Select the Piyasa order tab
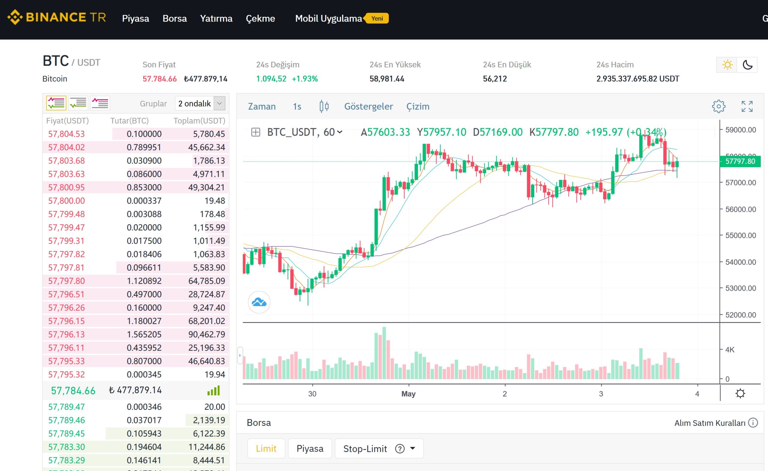The image size is (768, 471). (310, 449)
